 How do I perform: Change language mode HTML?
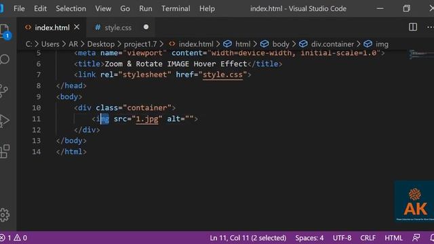[393, 238]
